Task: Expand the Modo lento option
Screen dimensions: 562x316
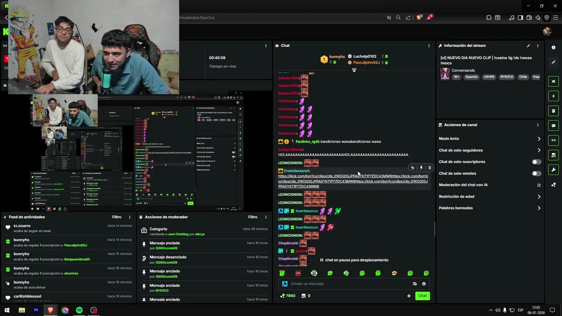Action: pos(539,139)
